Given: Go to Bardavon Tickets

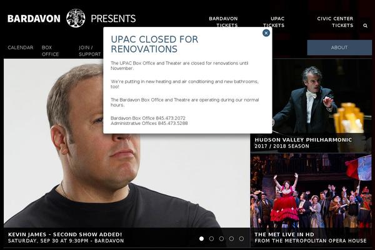Looking at the screenshot, I should tap(223, 22).
